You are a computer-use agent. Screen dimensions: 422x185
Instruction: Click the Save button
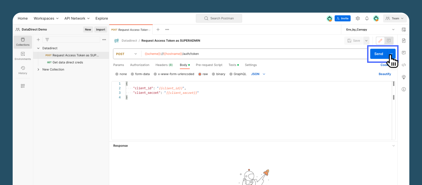point(354,41)
